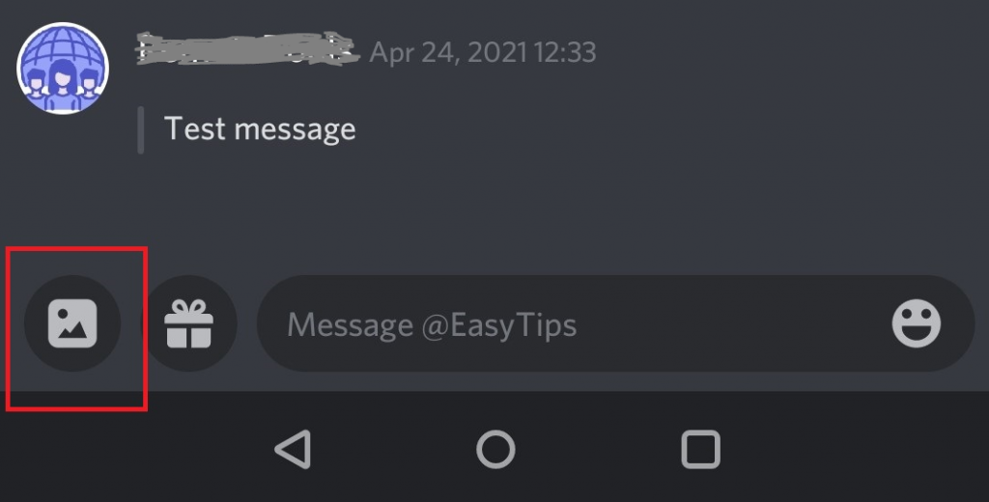
Task: Click the quote bar beside Test message
Action: tap(141, 130)
